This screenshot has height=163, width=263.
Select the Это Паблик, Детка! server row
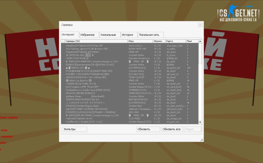pos(130,49)
